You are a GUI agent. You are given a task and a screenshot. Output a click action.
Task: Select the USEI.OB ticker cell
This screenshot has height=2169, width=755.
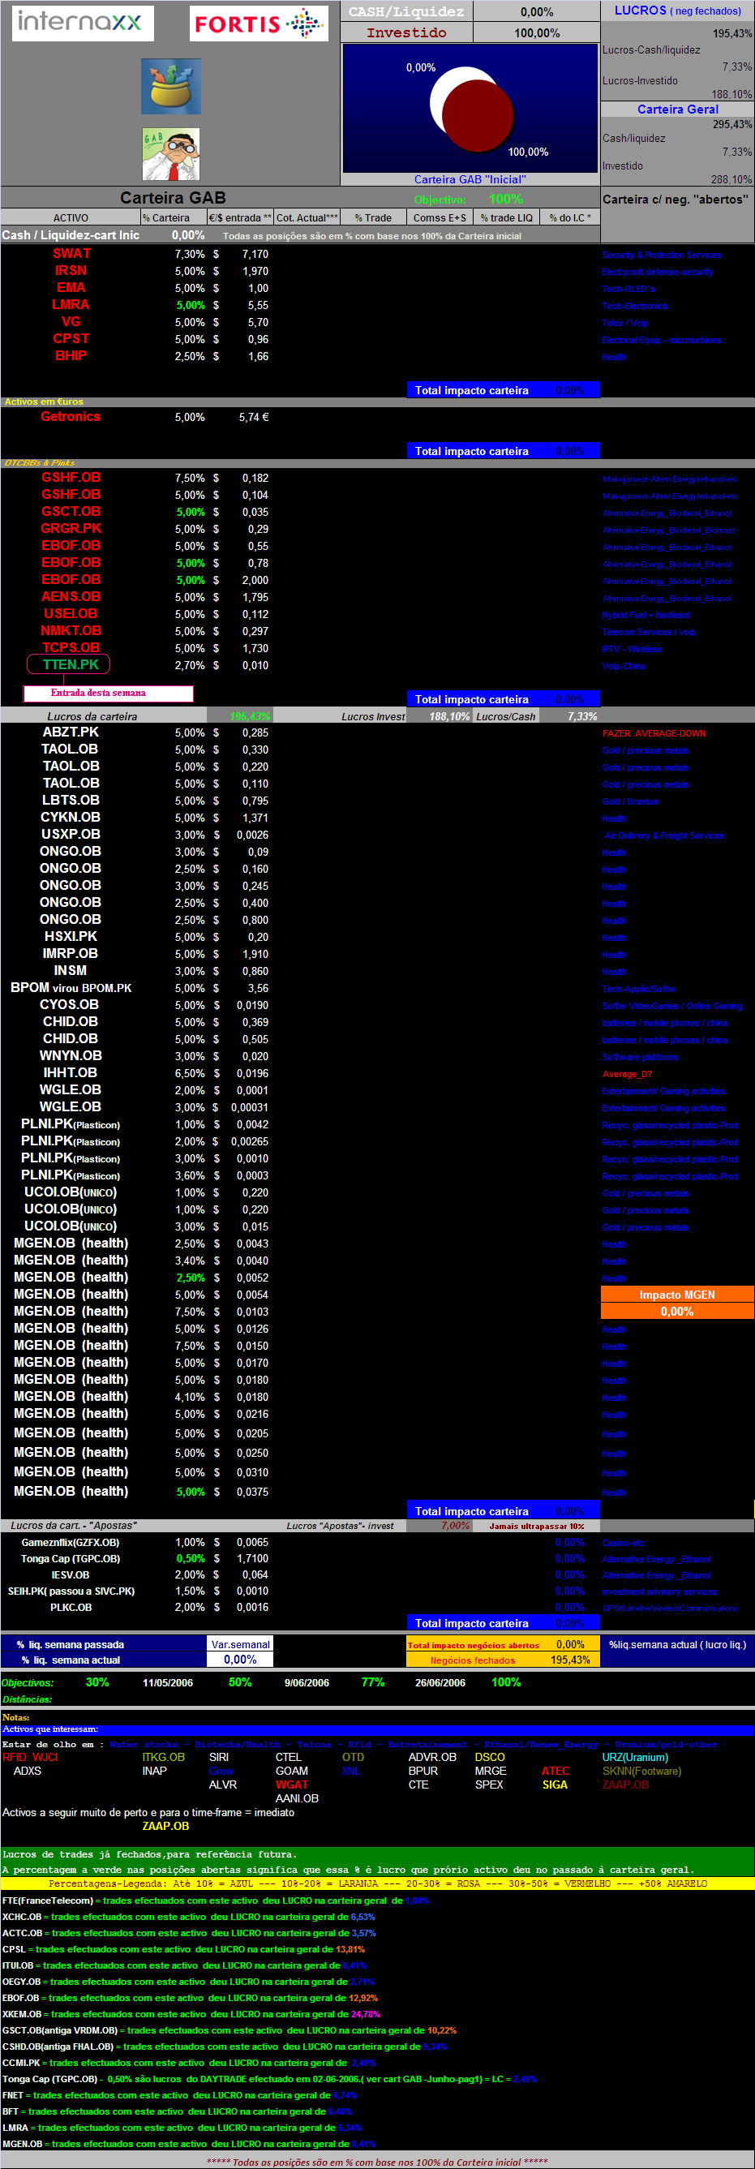71,614
